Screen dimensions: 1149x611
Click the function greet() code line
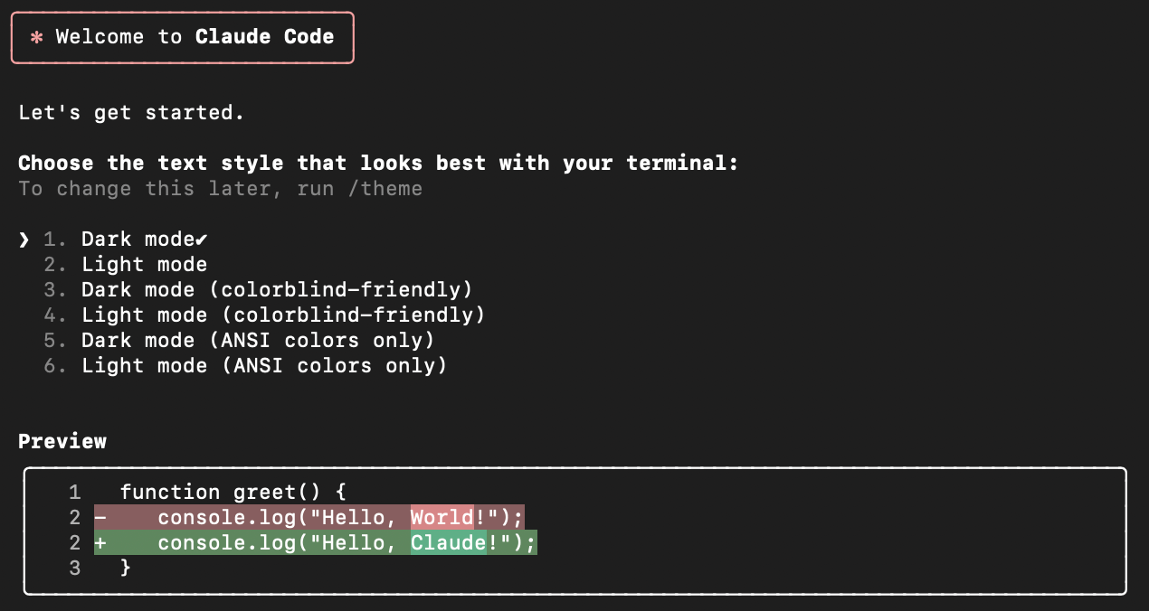click(233, 493)
